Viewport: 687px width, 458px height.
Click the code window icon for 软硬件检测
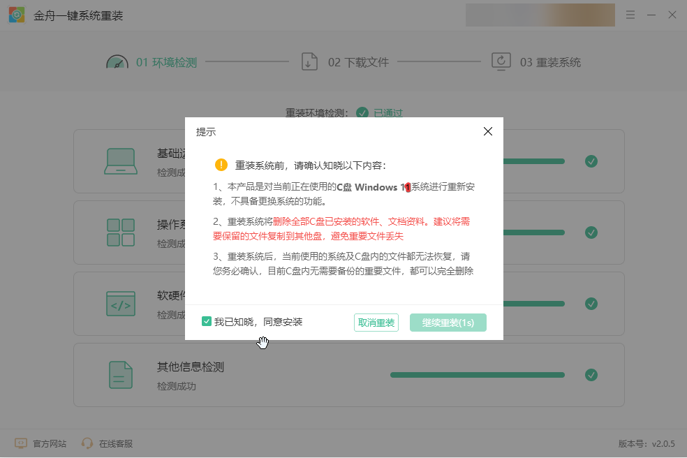point(121,304)
